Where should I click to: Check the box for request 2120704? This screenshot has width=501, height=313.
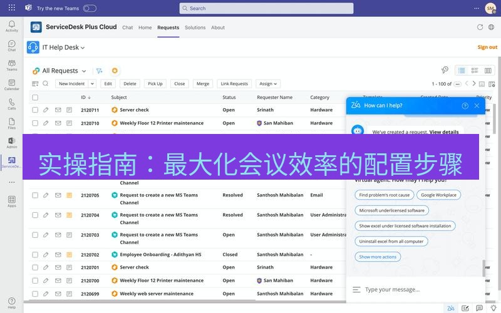pyautogui.click(x=35, y=215)
